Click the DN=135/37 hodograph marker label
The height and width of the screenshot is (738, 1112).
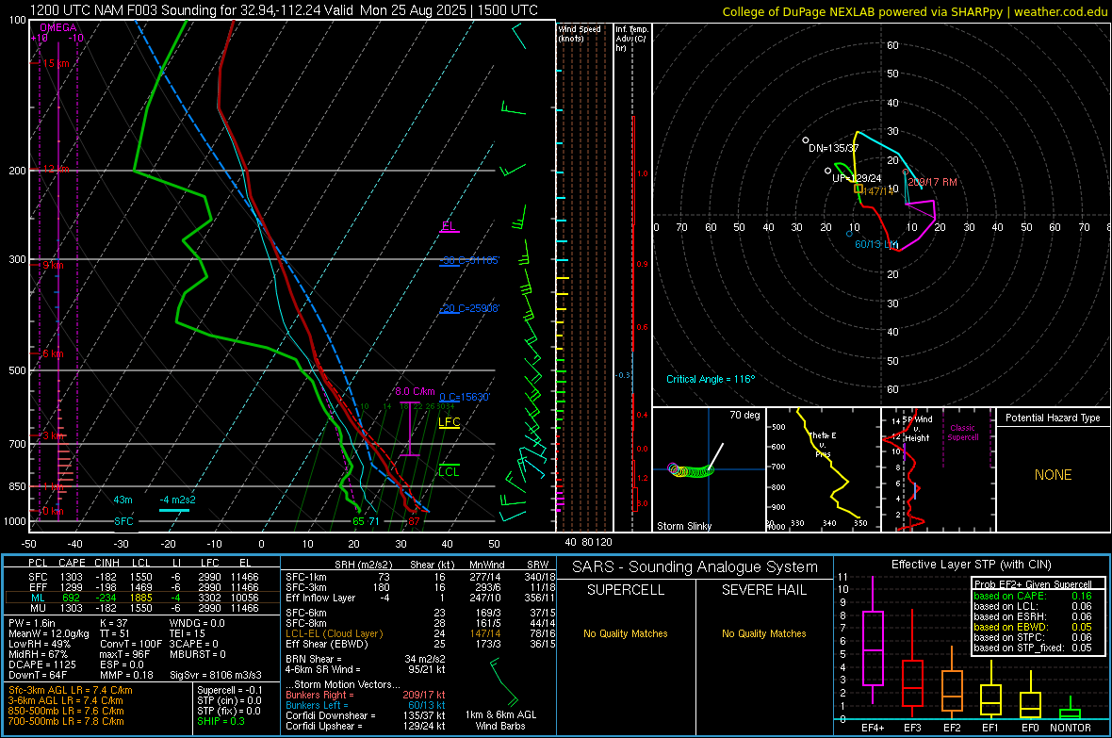pyautogui.click(x=833, y=148)
